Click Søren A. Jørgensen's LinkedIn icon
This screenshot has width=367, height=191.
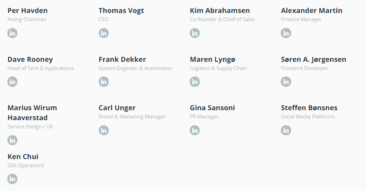(286, 82)
